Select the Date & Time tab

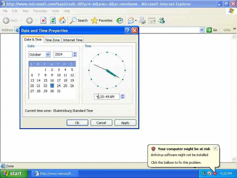(x=33, y=39)
